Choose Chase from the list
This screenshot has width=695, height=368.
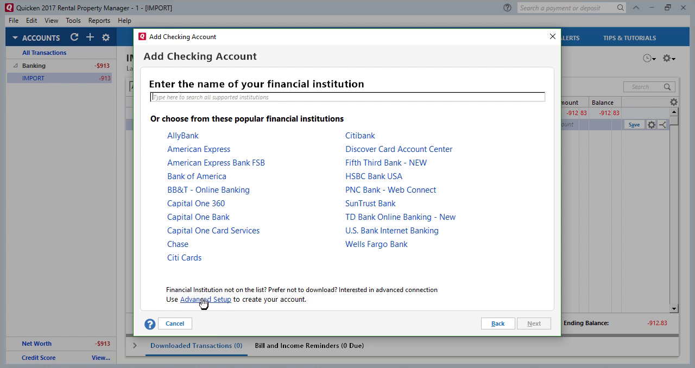pos(178,244)
